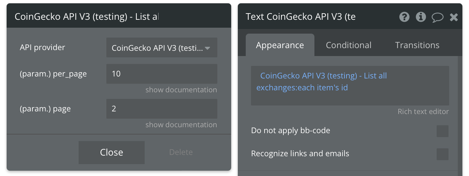469x176 pixels.
Task: Click the property editor vertical scrollbar
Action: click(x=460, y=115)
